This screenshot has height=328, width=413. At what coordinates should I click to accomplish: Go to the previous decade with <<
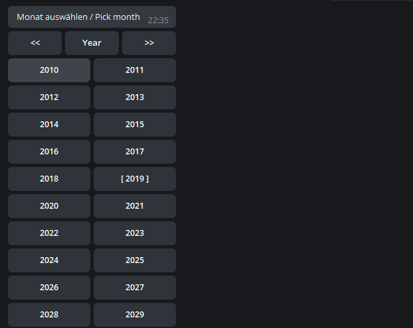click(x=35, y=43)
